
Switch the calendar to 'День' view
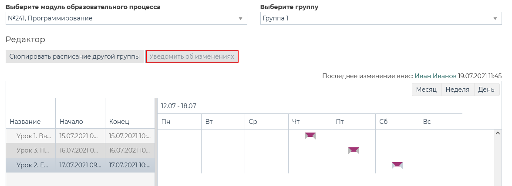pyautogui.click(x=486, y=90)
